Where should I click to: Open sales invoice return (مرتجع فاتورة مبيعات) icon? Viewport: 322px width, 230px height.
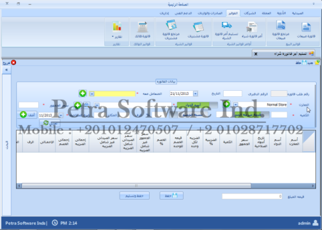click(x=280, y=26)
